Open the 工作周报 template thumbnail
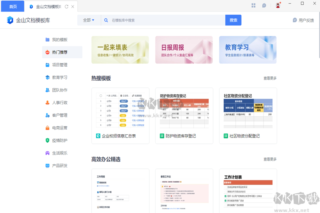Screen dimensions: 320x213 [x=120, y=191]
